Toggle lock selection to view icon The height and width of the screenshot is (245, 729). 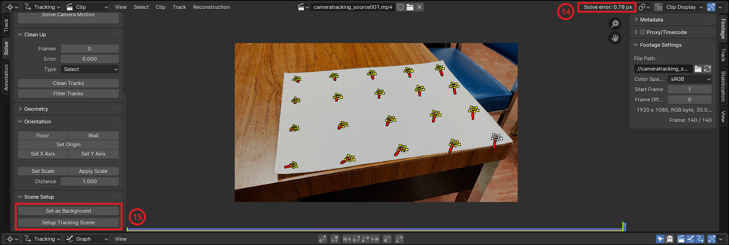coord(658,7)
